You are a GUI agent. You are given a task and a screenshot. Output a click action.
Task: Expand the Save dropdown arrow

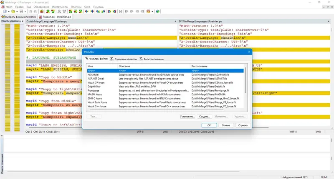click(x=25, y=11)
